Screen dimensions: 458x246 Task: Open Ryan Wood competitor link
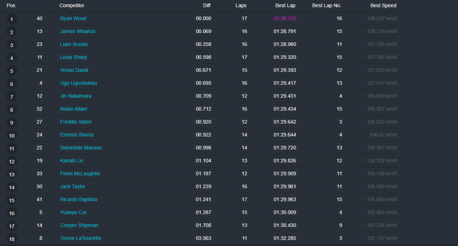click(73, 19)
